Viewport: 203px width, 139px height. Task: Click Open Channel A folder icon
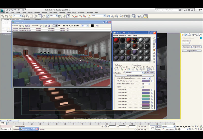pos(21,26)
